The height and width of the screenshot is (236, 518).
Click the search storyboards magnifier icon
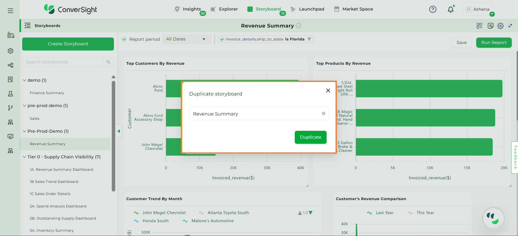108,62
